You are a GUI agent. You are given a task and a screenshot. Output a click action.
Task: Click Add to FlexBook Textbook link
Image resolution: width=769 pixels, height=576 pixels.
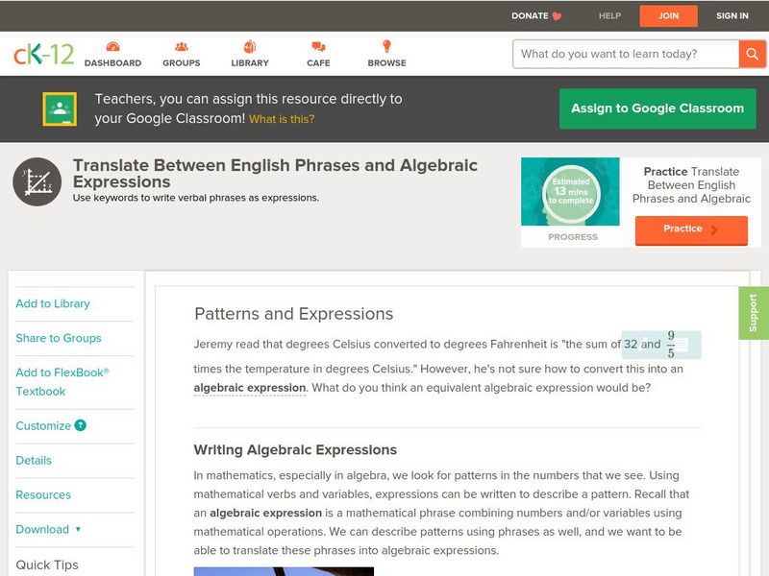point(62,381)
